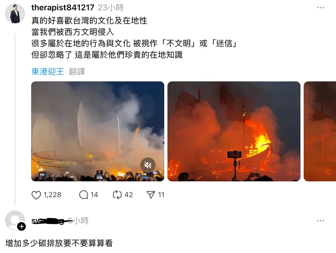Share post with paper plane icon
336x253 pixels.
[151, 195]
